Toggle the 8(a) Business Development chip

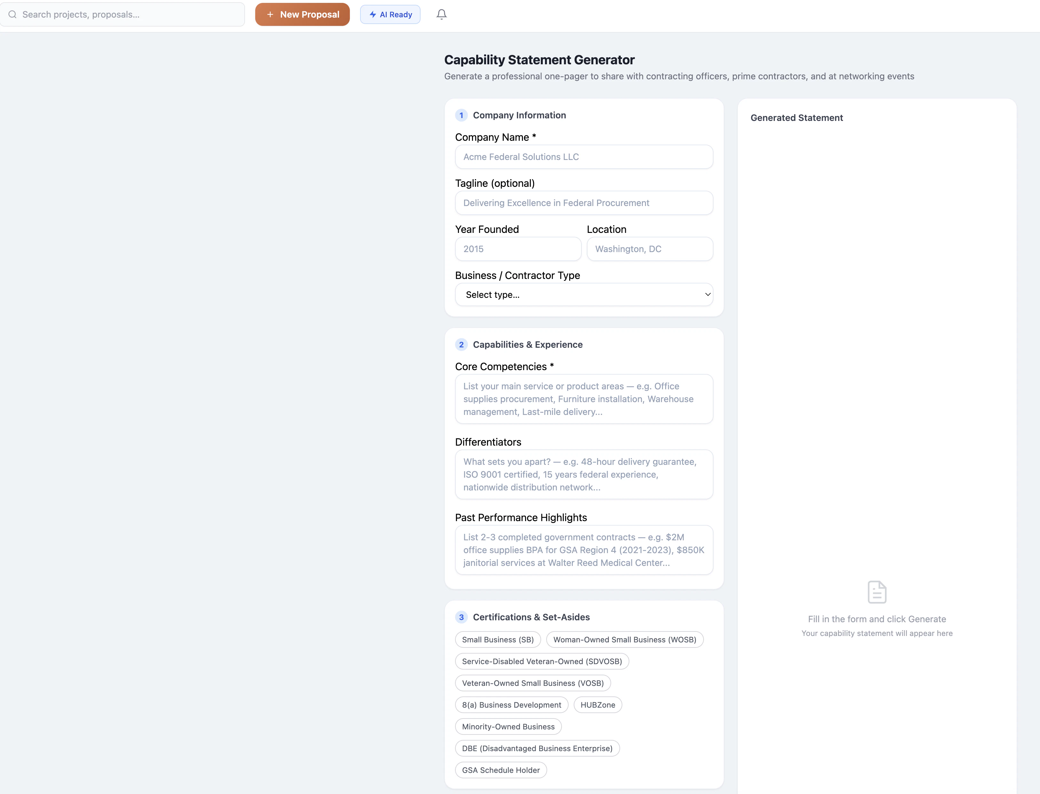click(x=511, y=705)
